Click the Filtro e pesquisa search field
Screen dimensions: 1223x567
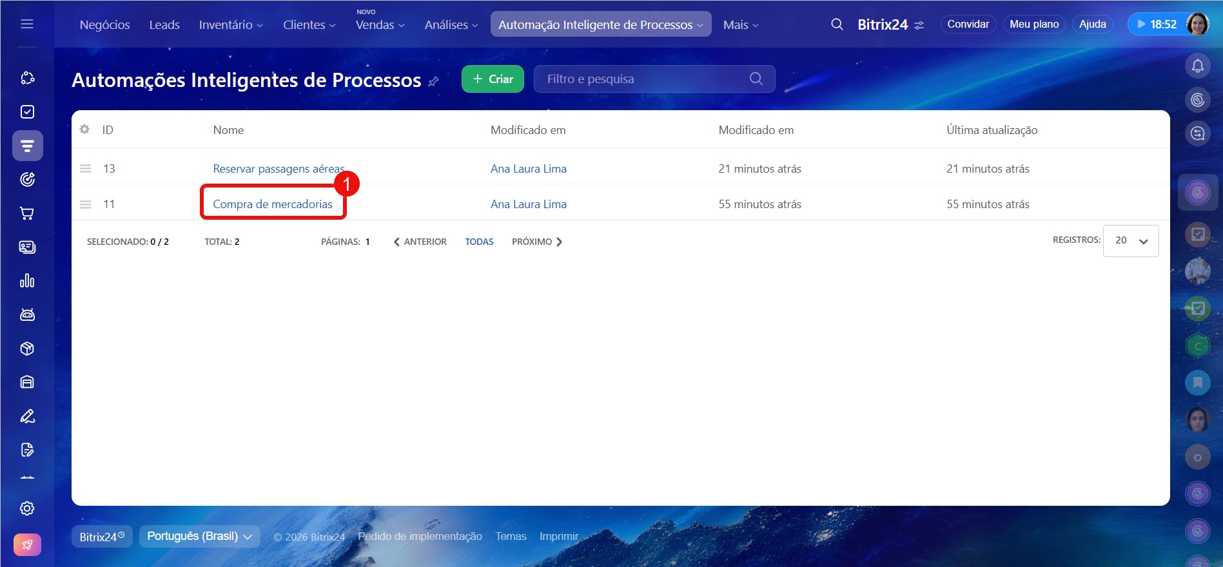point(645,79)
